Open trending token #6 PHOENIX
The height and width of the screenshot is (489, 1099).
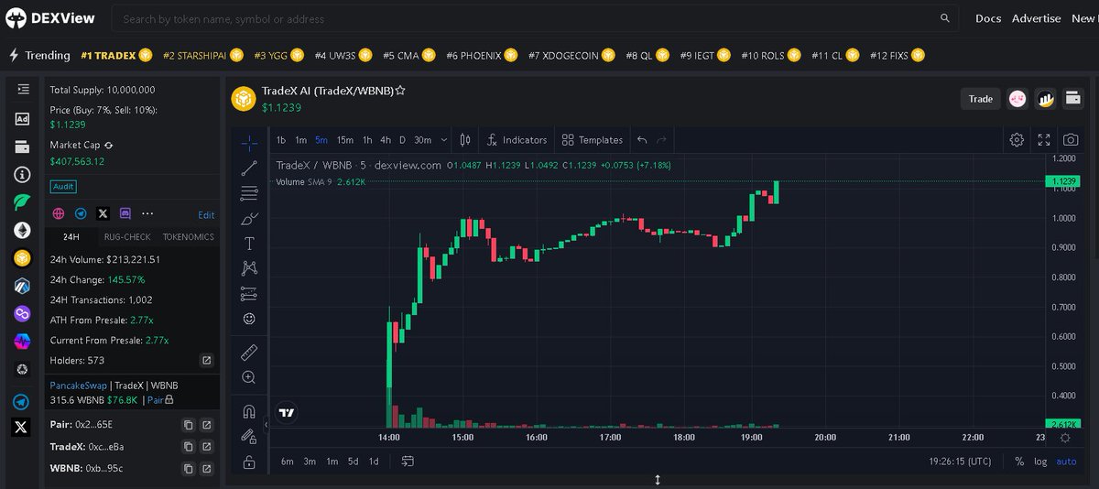coord(481,55)
